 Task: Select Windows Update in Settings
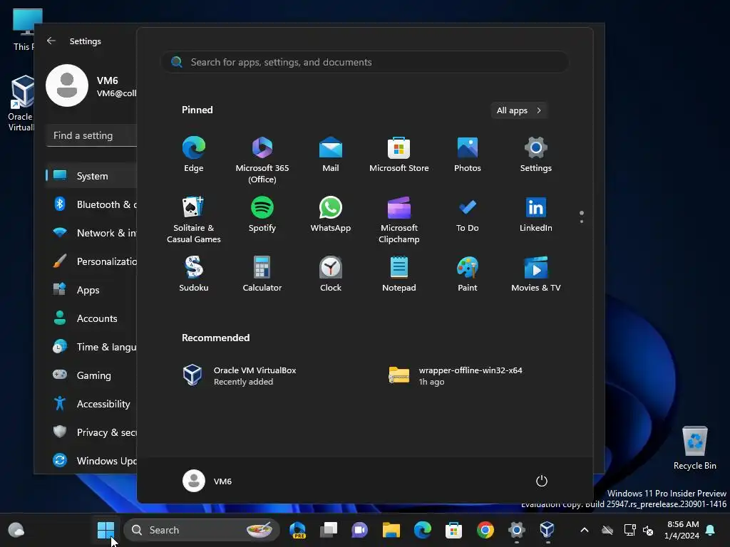point(92,461)
